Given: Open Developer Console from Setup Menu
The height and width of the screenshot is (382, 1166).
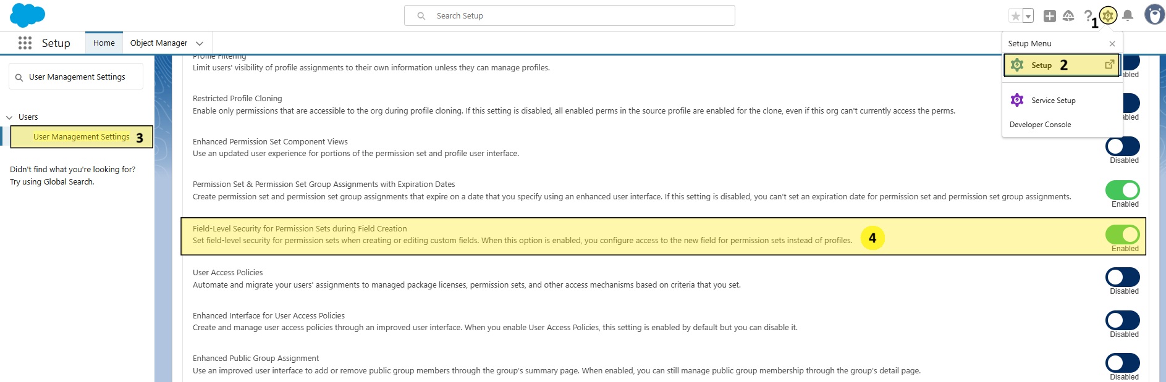Looking at the screenshot, I should point(1040,125).
